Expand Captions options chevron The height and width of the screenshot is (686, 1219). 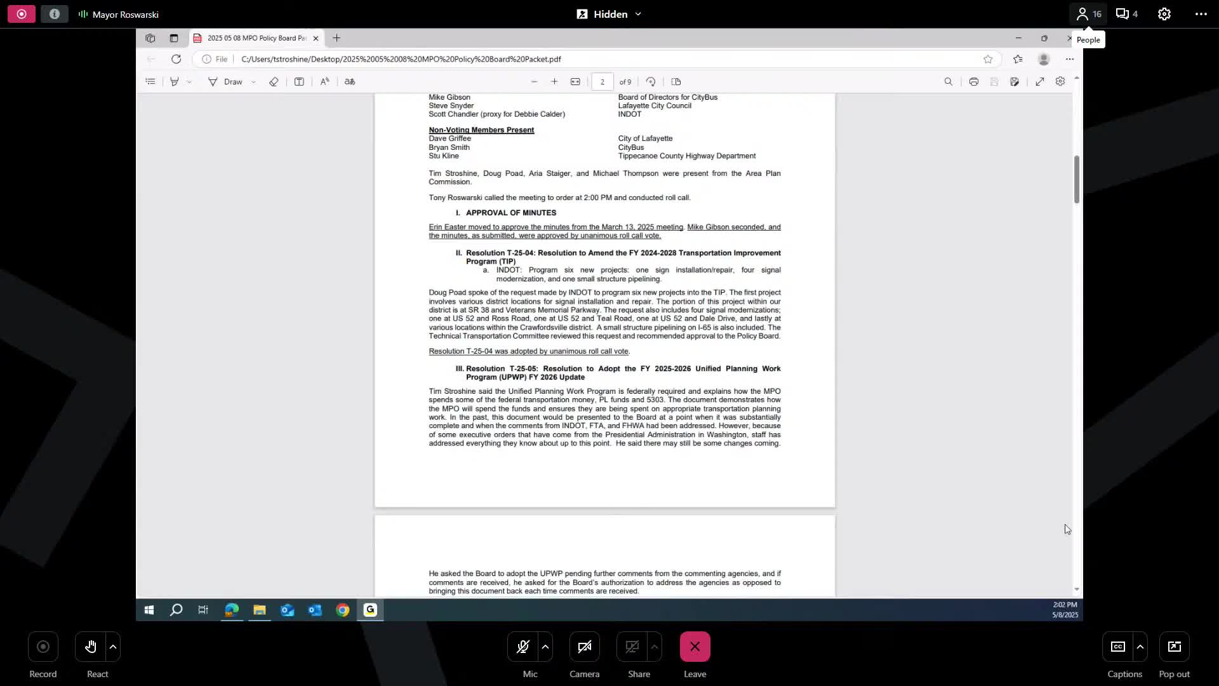(x=1140, y=647)
